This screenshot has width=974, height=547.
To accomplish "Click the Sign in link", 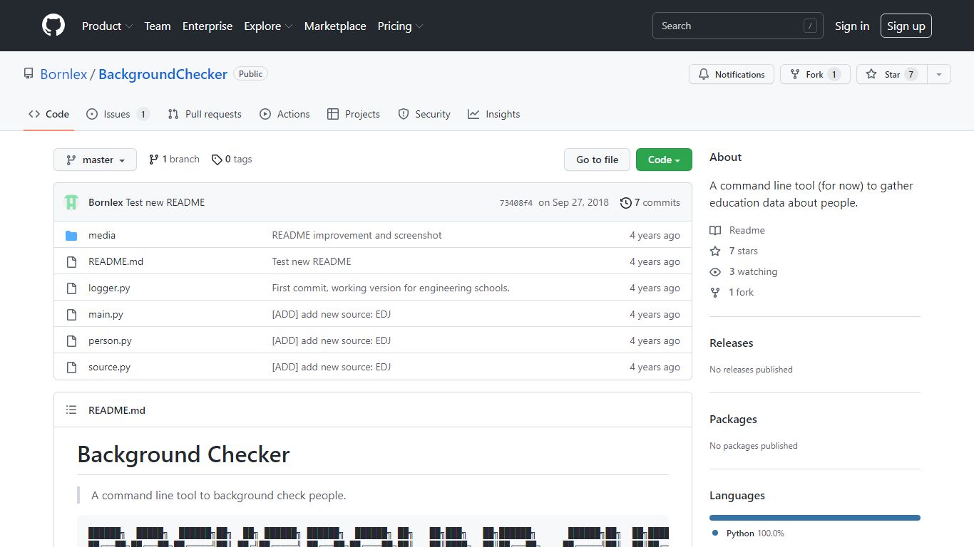I will coord(852,26).
